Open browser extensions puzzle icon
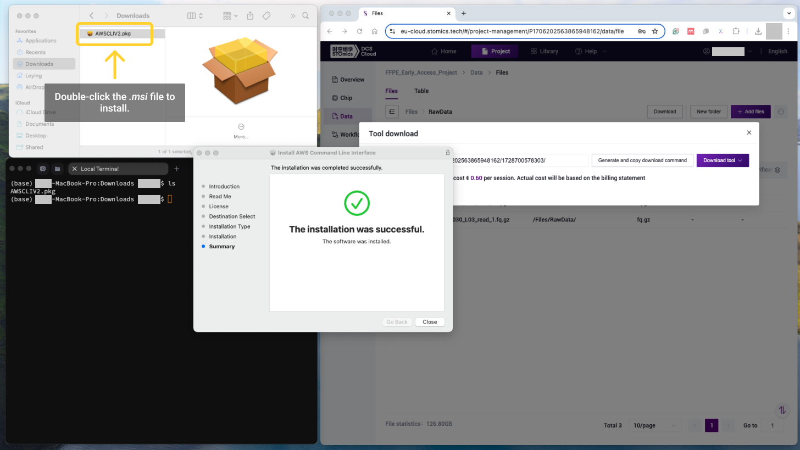Screen dimensions: 800x450 (736, 31)
